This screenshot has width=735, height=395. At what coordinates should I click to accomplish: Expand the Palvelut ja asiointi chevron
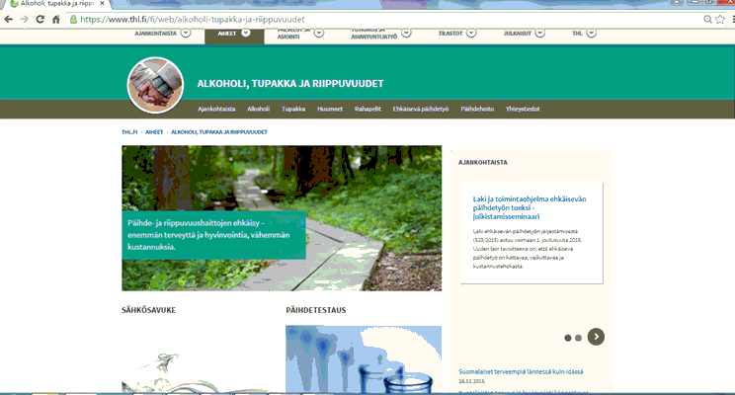319,33
